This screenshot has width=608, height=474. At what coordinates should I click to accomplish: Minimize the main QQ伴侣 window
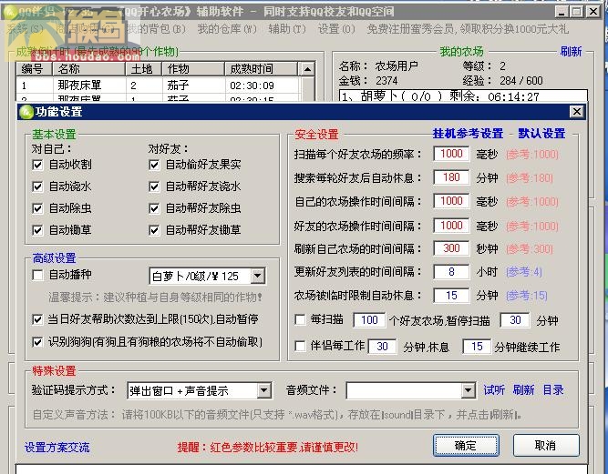(x=562, y=12)
